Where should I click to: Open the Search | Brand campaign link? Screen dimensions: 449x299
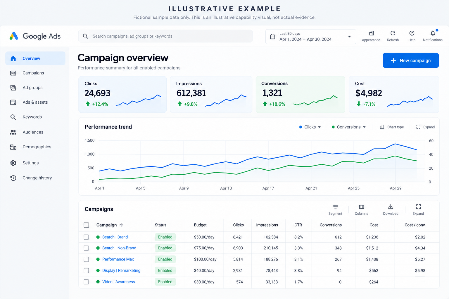coord(115,237)
